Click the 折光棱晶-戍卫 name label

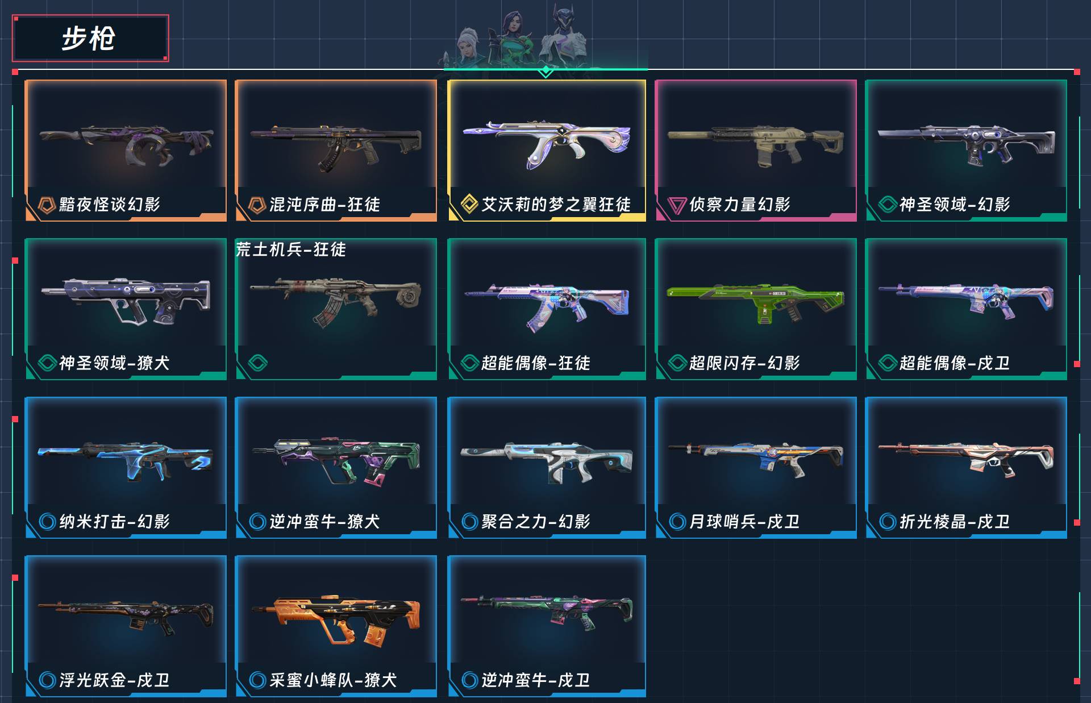tap(954, 521)
